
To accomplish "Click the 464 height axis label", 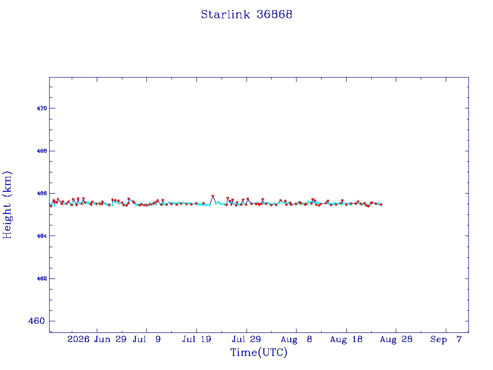I will point(42,236).
